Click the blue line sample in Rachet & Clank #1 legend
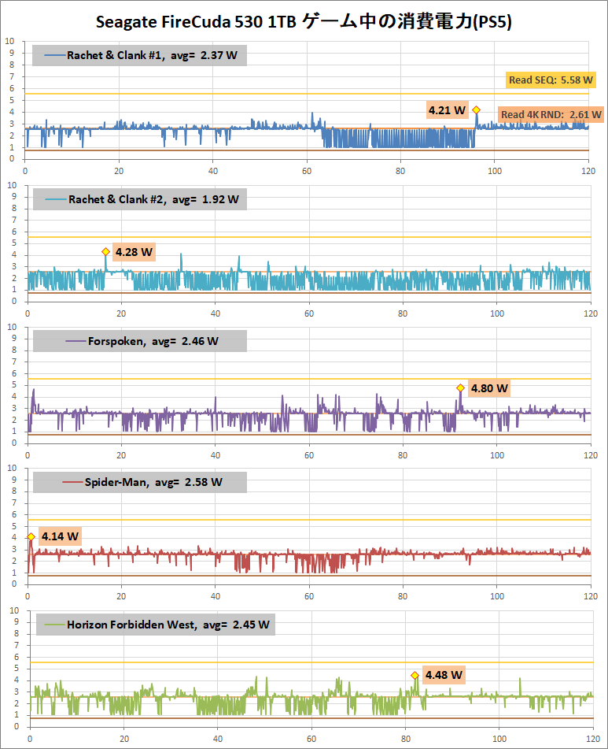 point(55,55)
